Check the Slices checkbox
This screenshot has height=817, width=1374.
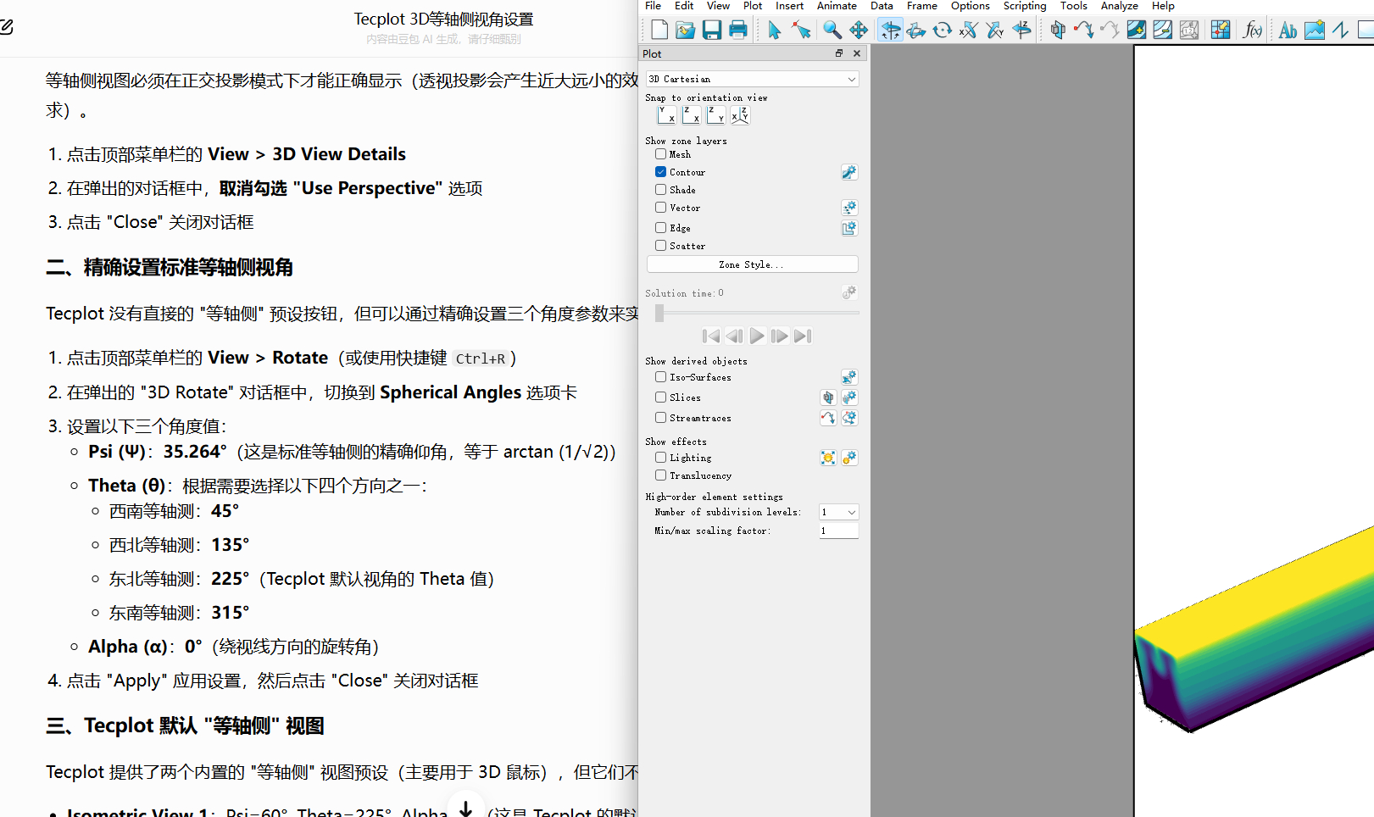pyautogui.click(x=660, y=397)
